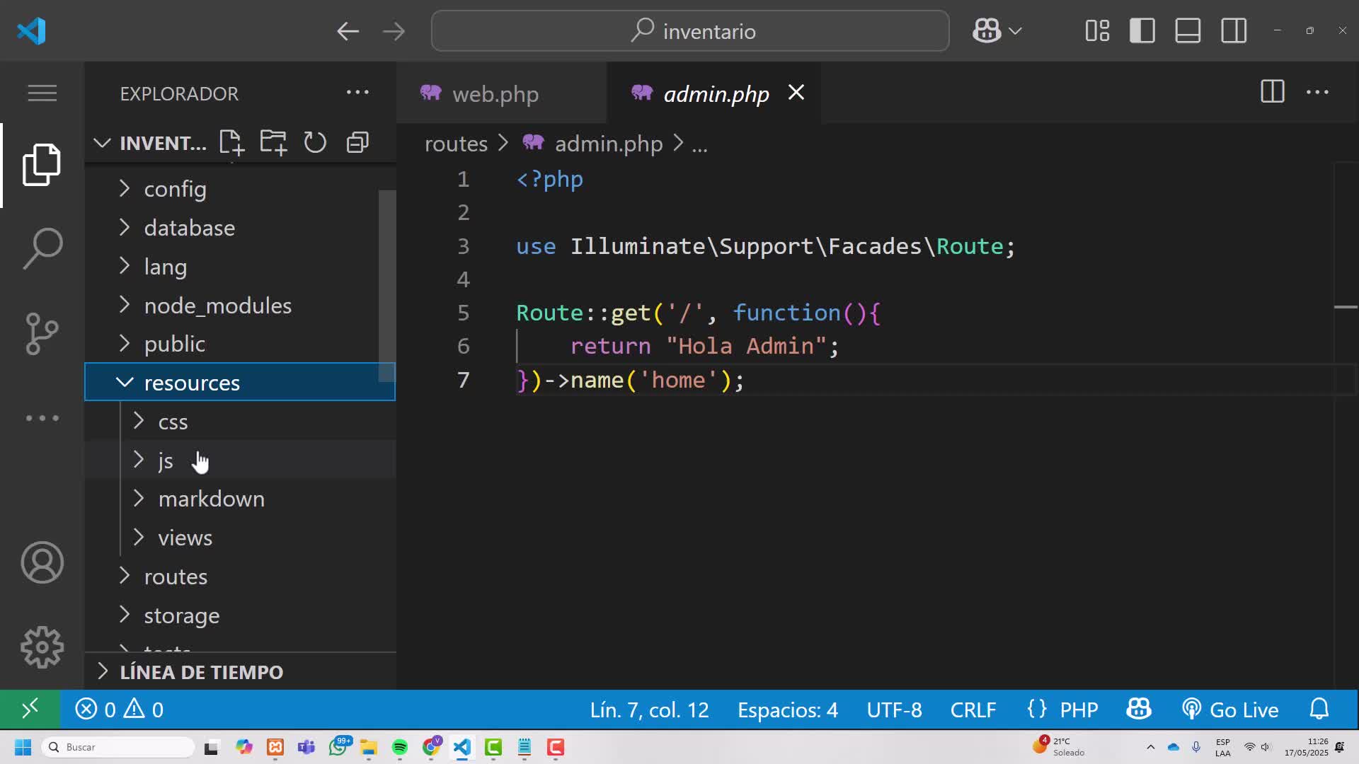Expand the css folder

240,422
